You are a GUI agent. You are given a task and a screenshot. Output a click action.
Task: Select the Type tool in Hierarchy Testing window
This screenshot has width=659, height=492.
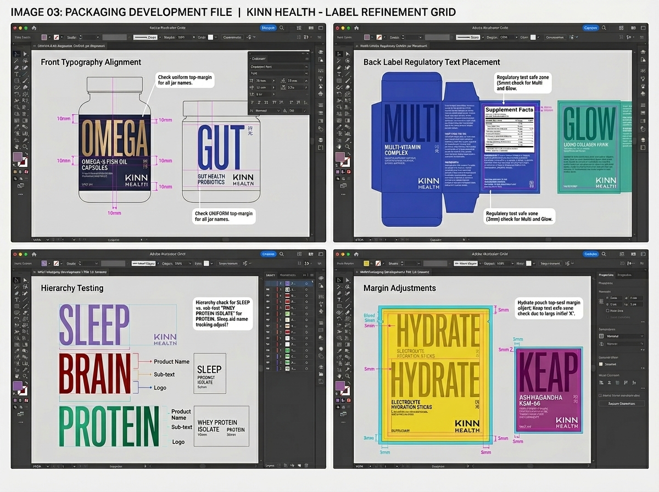pyautogui.click(x=16, y=300)
